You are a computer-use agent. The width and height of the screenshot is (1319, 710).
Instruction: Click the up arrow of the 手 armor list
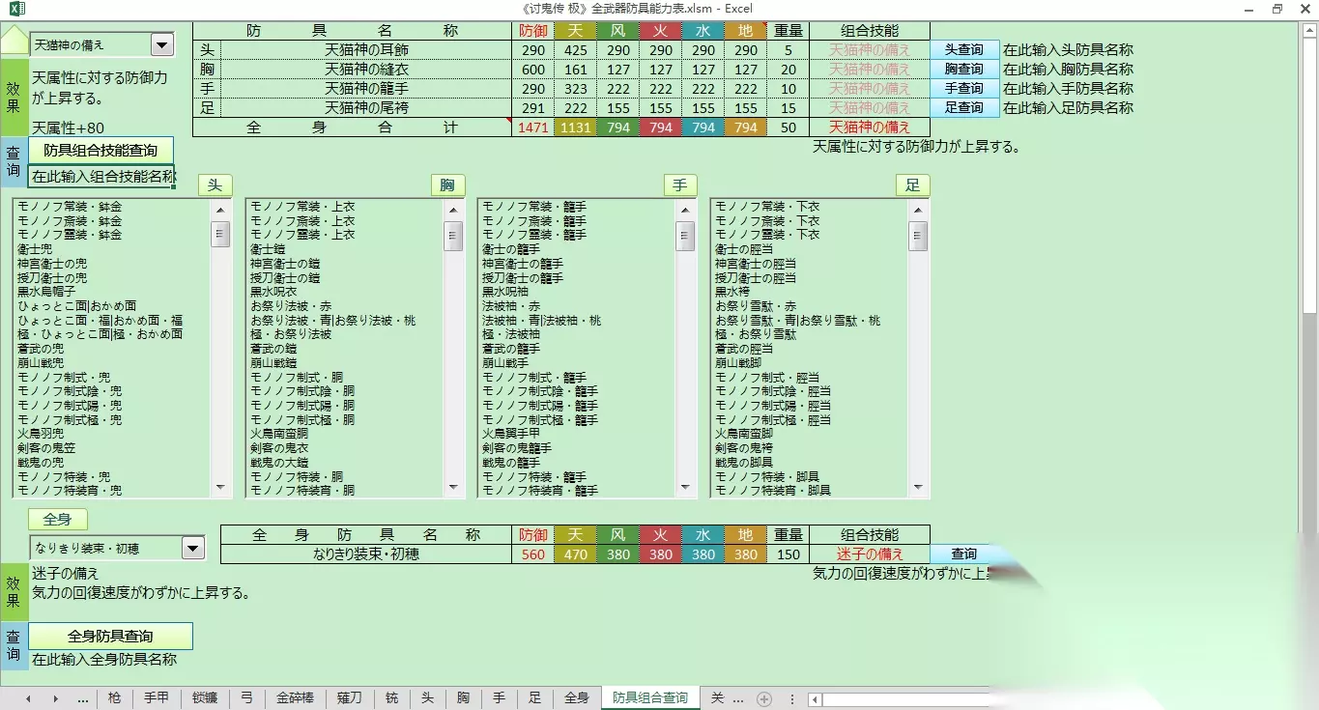(685, 210)
